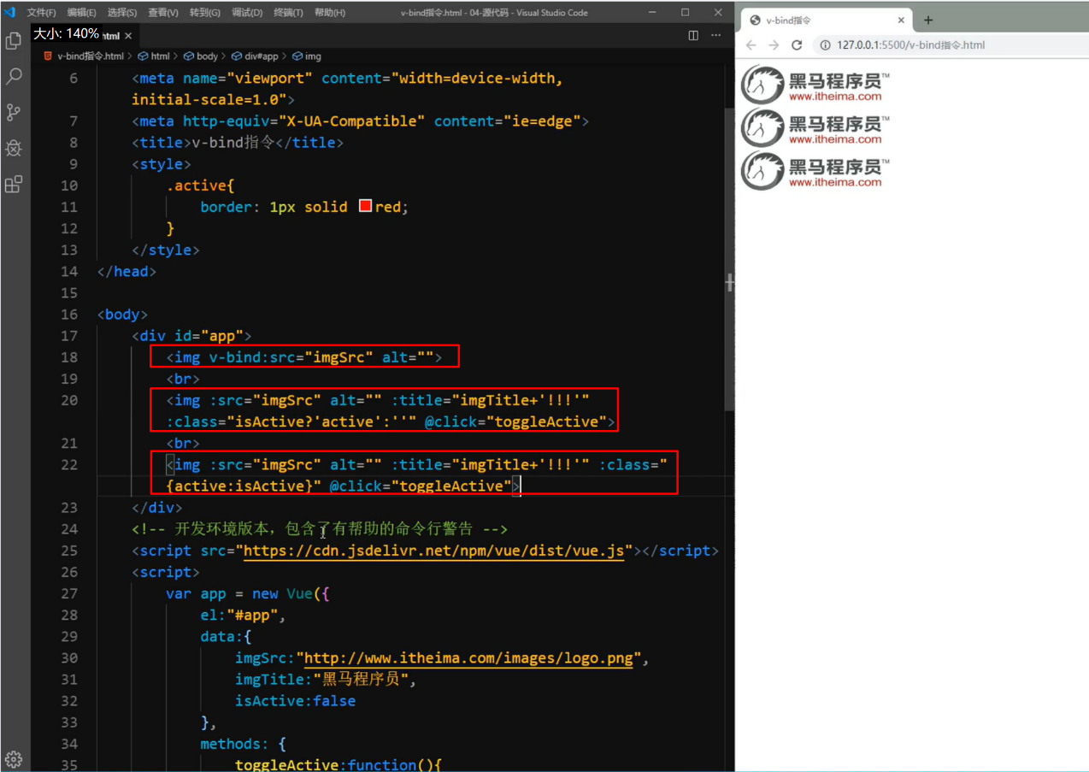This screenshot has width=1089, height=772.
Task: Open the 转到(G) menu
Action: [x=204, y=13]
